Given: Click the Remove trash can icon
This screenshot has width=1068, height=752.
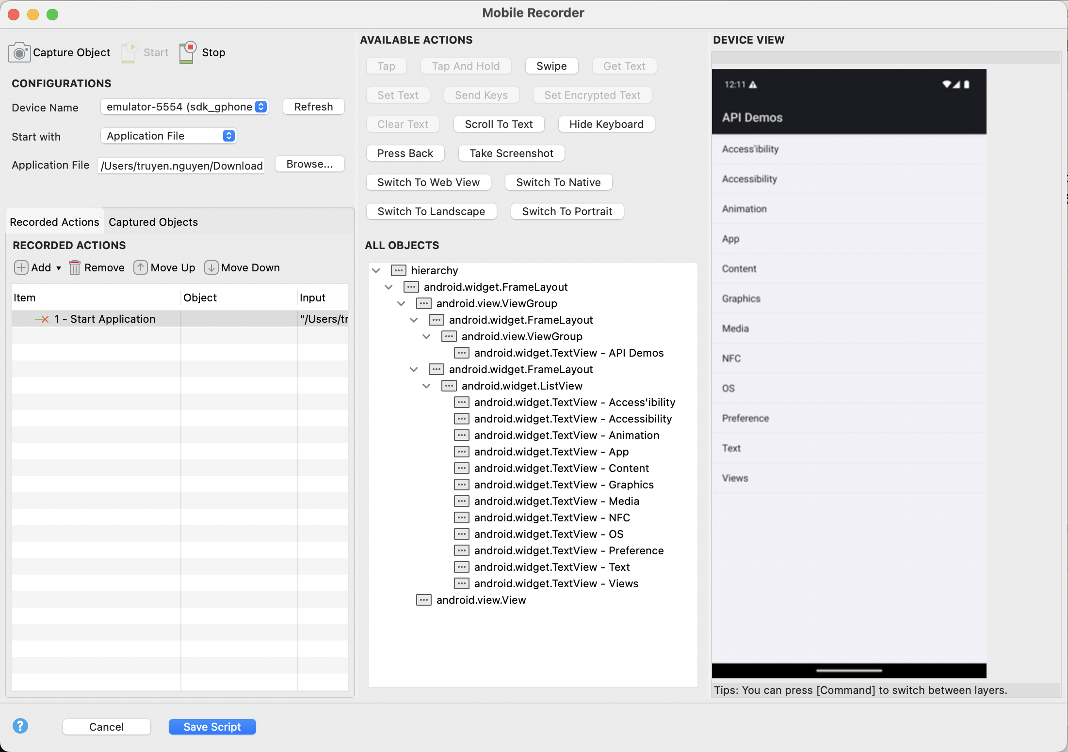Looking at the screenshot, I should [74, 267].
